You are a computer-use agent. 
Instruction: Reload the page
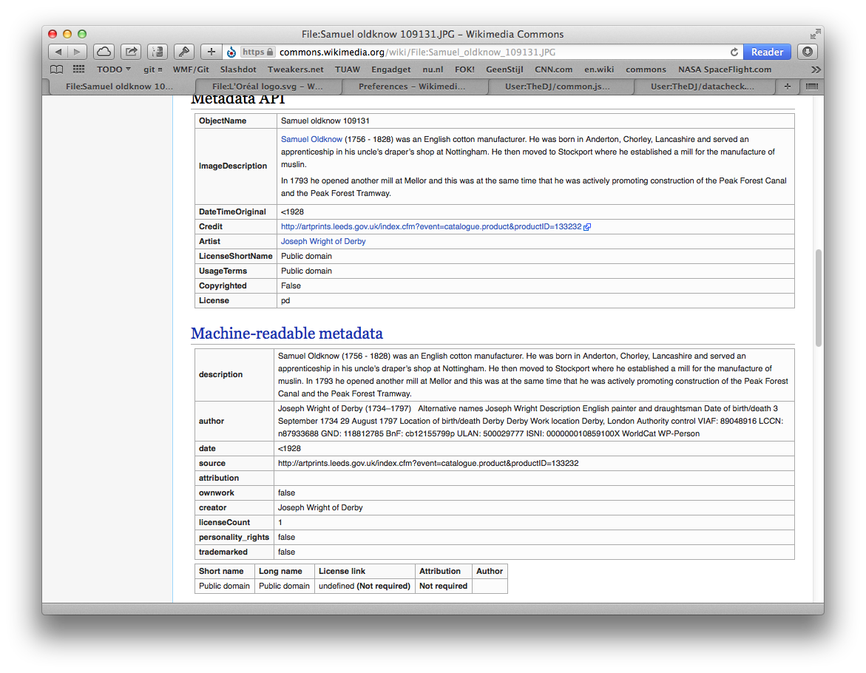(734, 52)
